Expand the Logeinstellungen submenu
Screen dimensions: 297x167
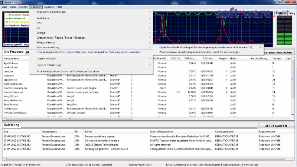pos(91,59)
